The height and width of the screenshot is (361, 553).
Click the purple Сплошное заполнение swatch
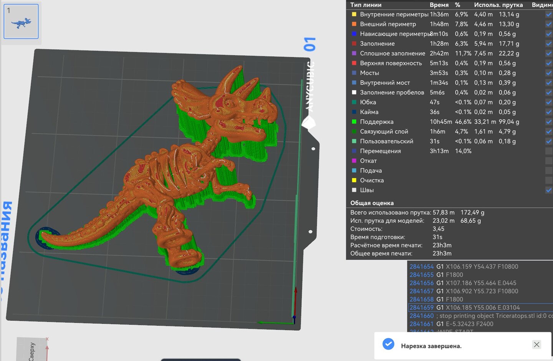pos(354,53)
